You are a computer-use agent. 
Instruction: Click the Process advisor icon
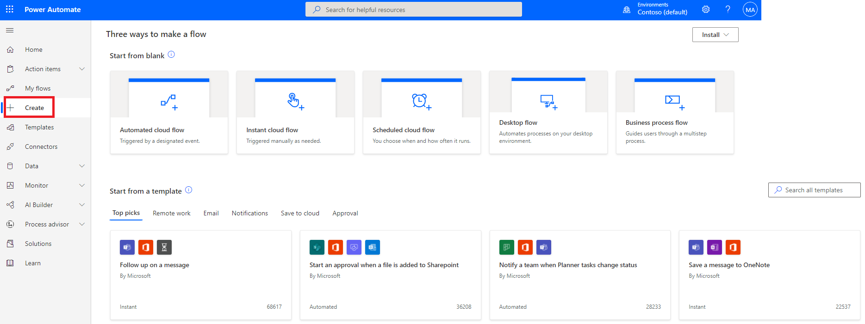[x=10, y=224]
